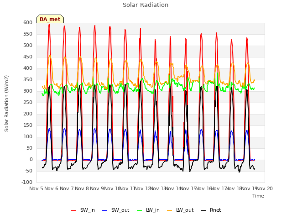Click the Nov 7 x-axis date label
Screen dimensions: 292x219
coord(67,188)
